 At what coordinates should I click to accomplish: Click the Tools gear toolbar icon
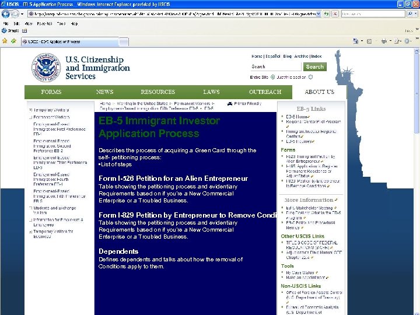(407, 41)
